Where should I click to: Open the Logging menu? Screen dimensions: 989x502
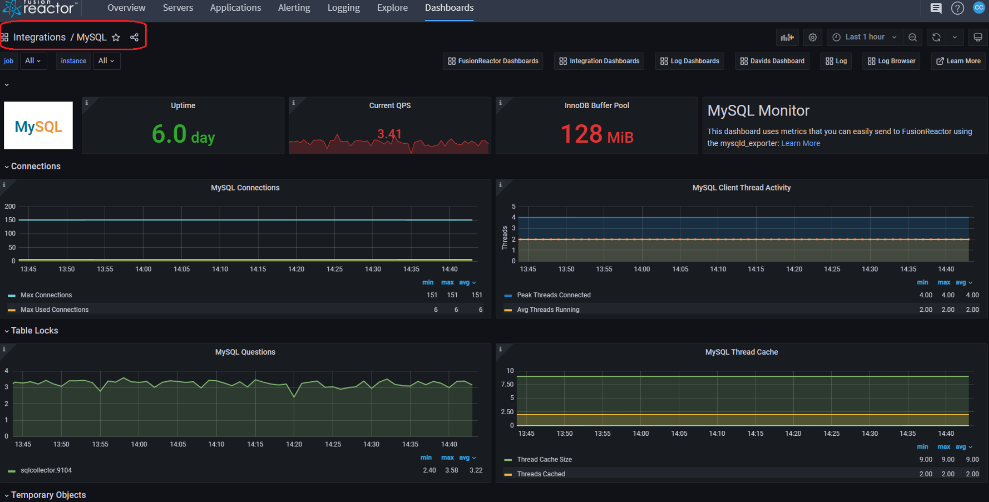click(343, 8)
